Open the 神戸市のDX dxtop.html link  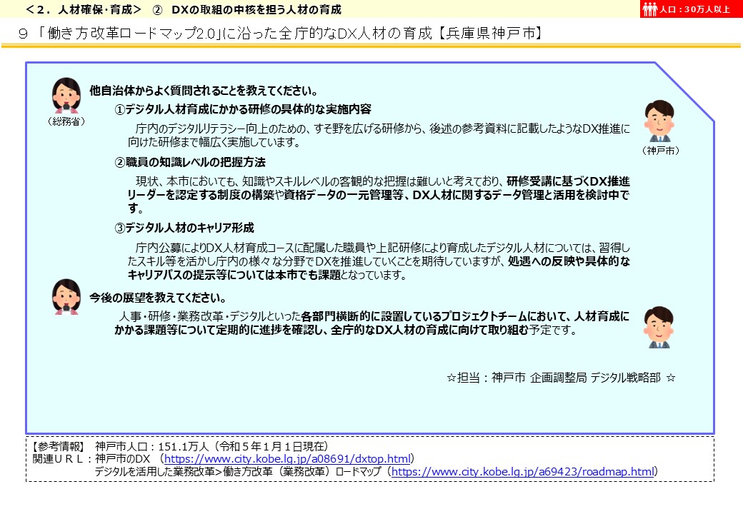287,458
